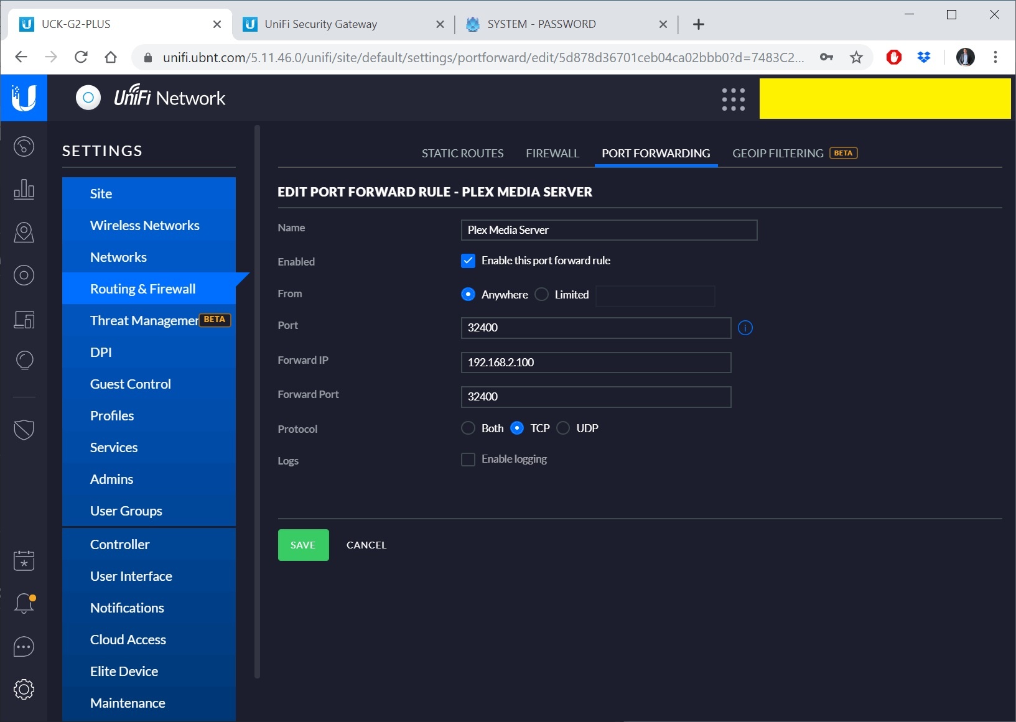Open the Alerts bell icon
The height and width of the screenshot is (722, 1016).
coord(24,603)
